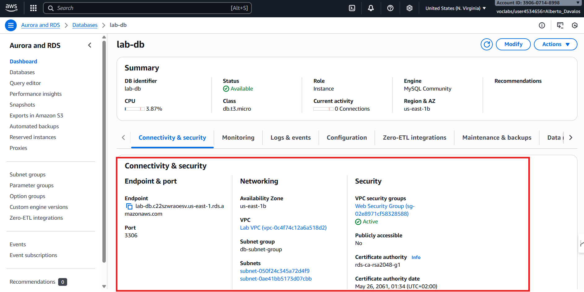Open the United States (N. Virginia) region selector
The width and height of the screenshot is (584, 292).
coord(455,8)
